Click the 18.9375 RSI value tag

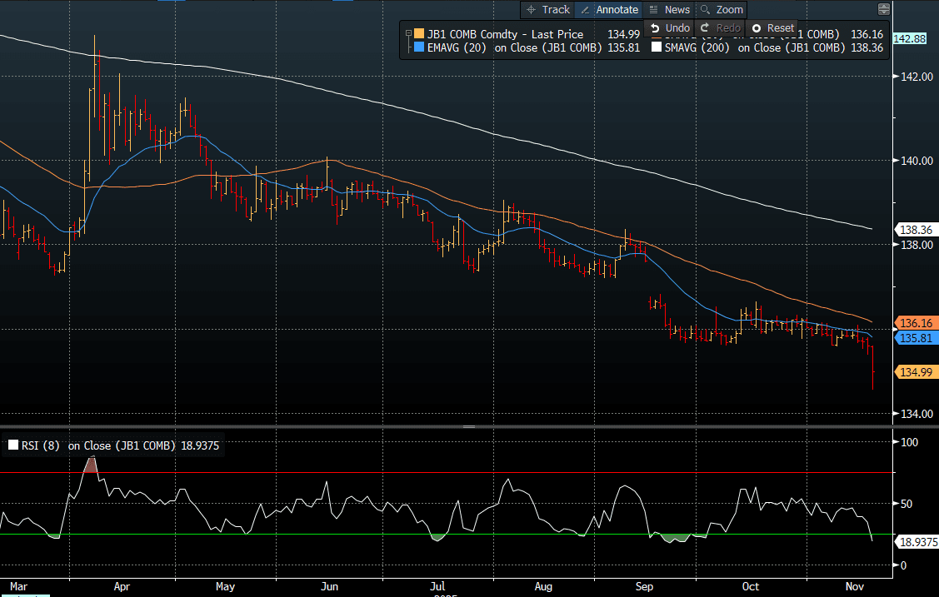coord(916,541)
